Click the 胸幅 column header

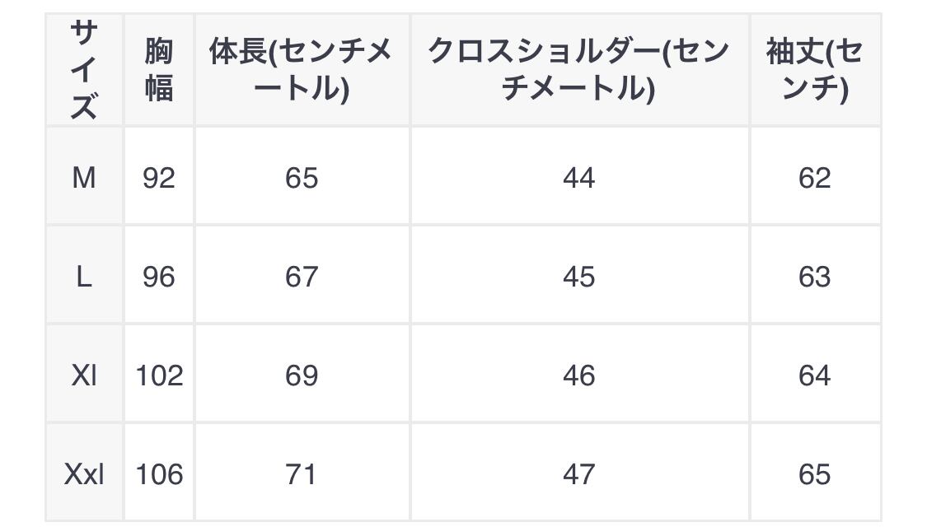[158, 70]
